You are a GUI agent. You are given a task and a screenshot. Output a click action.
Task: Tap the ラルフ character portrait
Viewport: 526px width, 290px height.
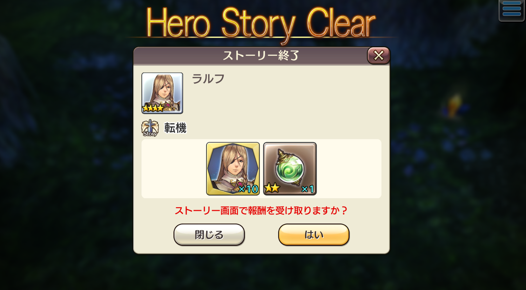[x=162, y=93]
